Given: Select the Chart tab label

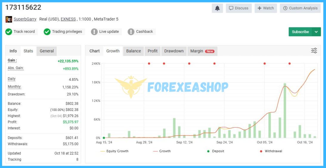Looking at the screenshot, I should point(95,51).
